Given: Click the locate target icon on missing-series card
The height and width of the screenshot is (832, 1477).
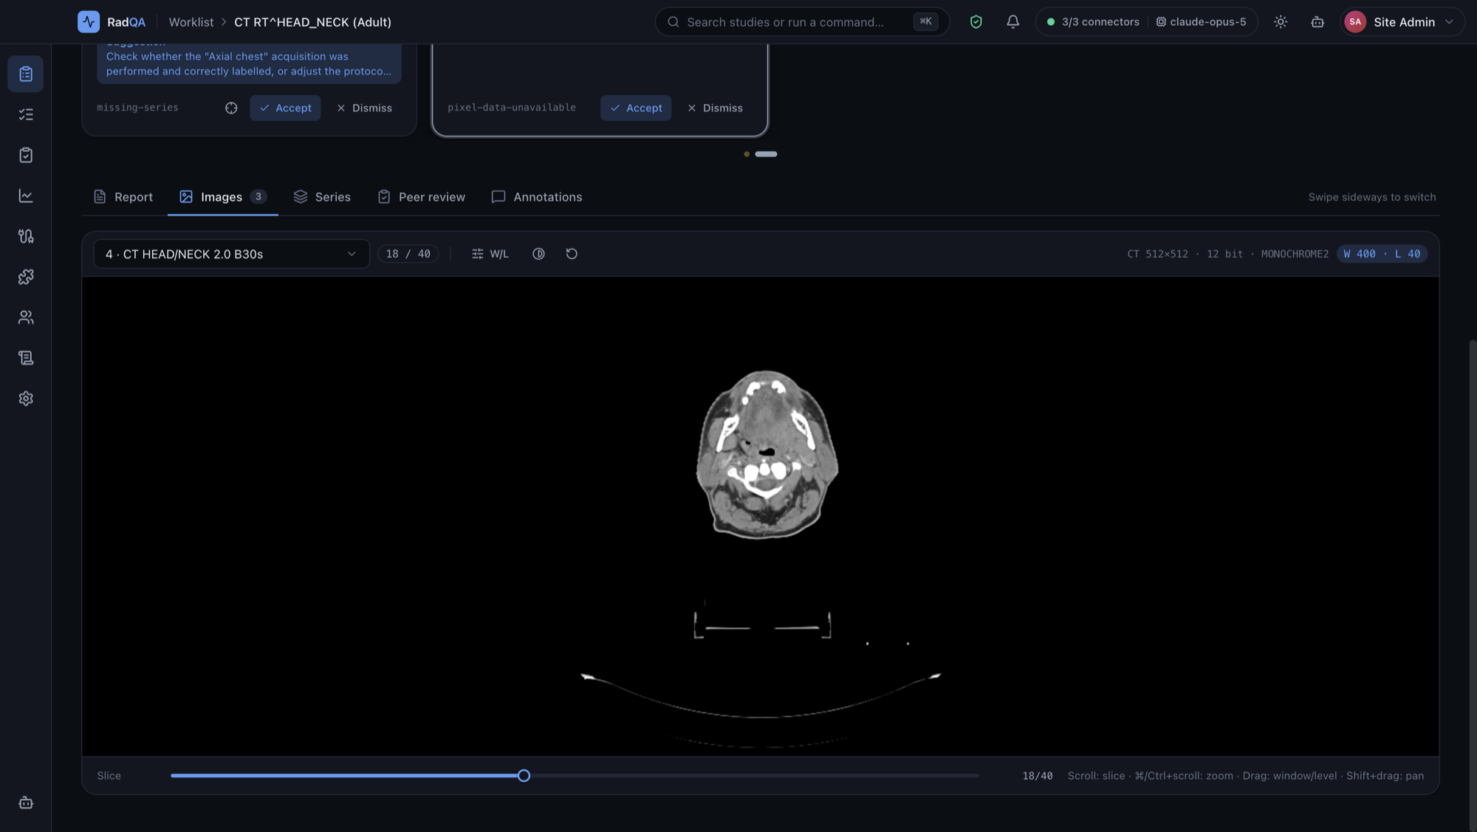Looking at the screenshot, I should pos(231,108).
